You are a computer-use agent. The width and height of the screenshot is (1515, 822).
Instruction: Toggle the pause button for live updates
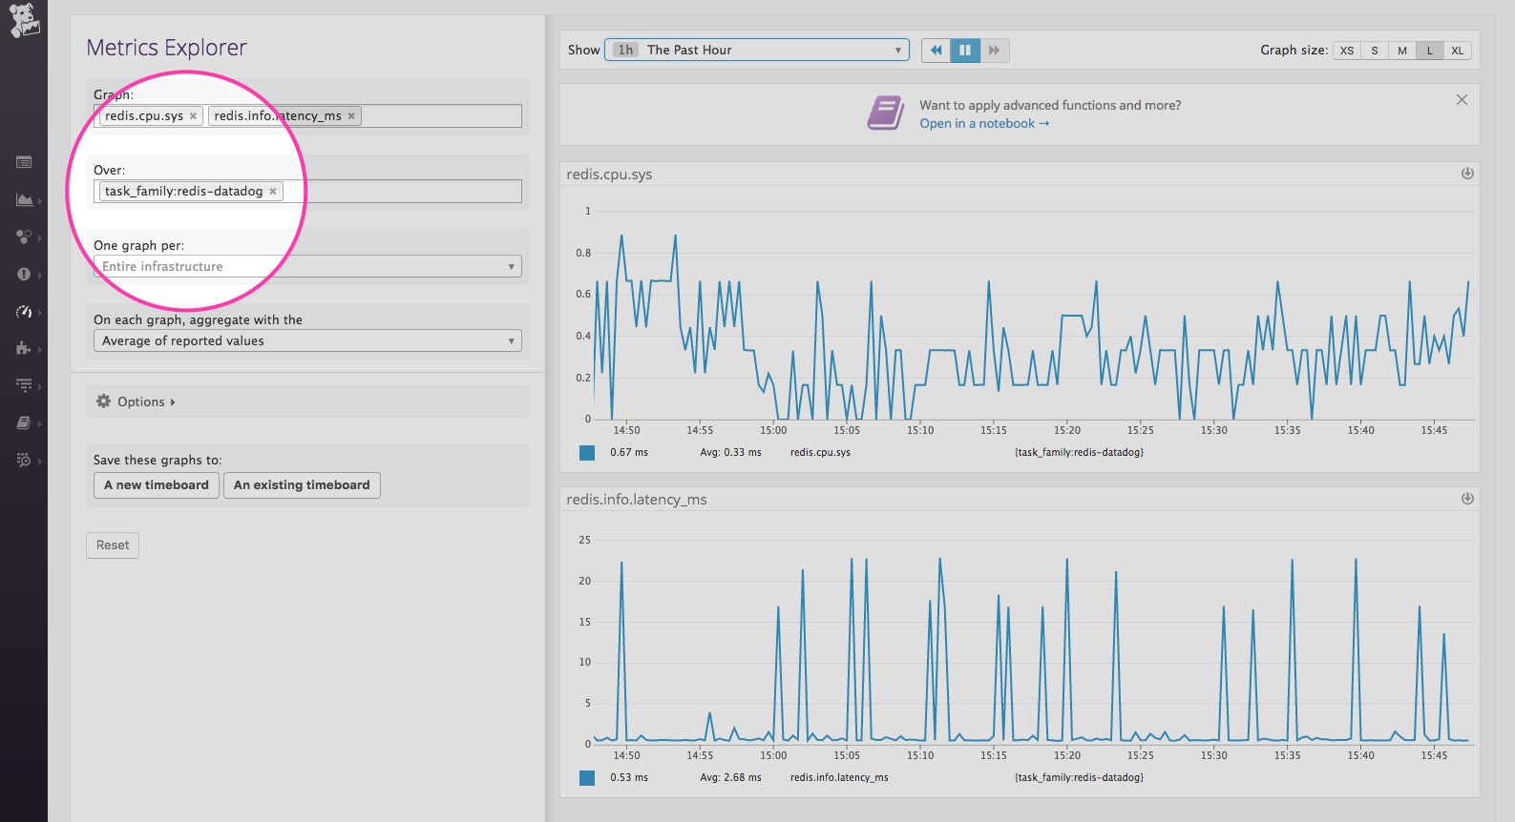[965, 51]
